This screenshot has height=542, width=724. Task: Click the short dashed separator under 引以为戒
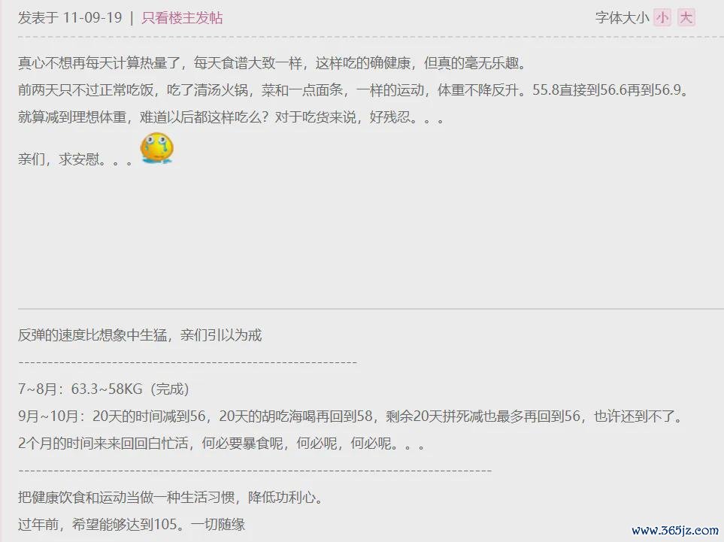click(x=187, y=362)
